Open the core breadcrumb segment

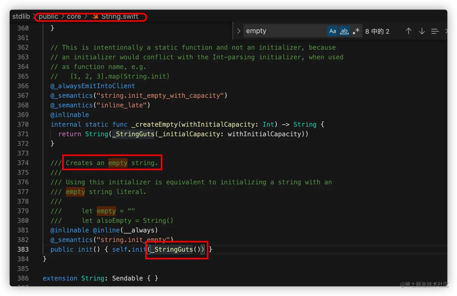point(74,16)
